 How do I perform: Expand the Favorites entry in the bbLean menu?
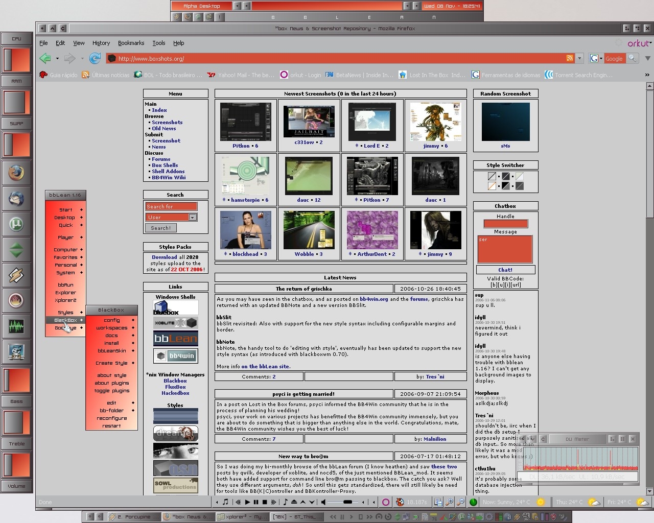[65, 257]
